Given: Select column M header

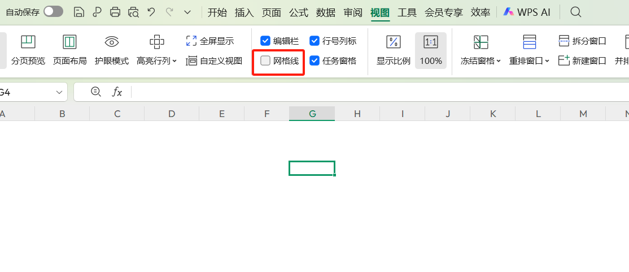Looking at the screenshot, I should tap(583, 114).
